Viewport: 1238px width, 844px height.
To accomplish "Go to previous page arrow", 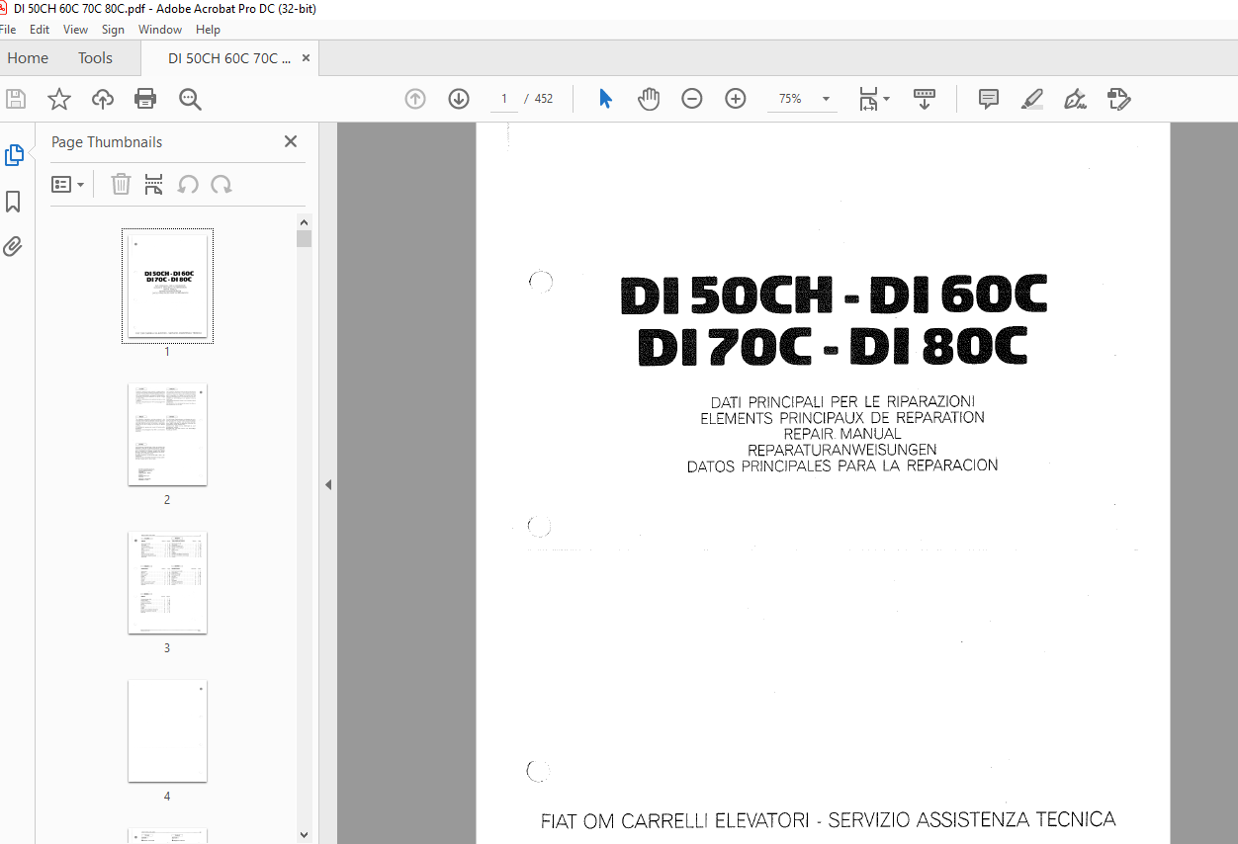I will click(x=415, y=99).
